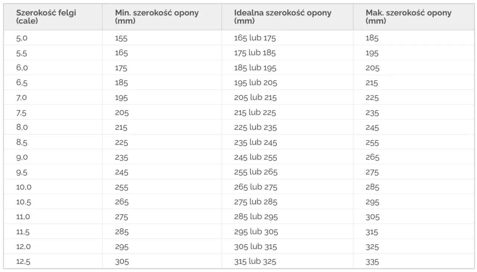Click the '165 lub 175' ideal width cell
Screen dimensions: 477x272
click(x=255, y=38)
